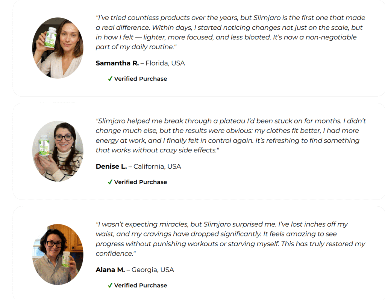
Task: Click the green checkmark under Samantha R.
Action: click(x=110, y=79)
